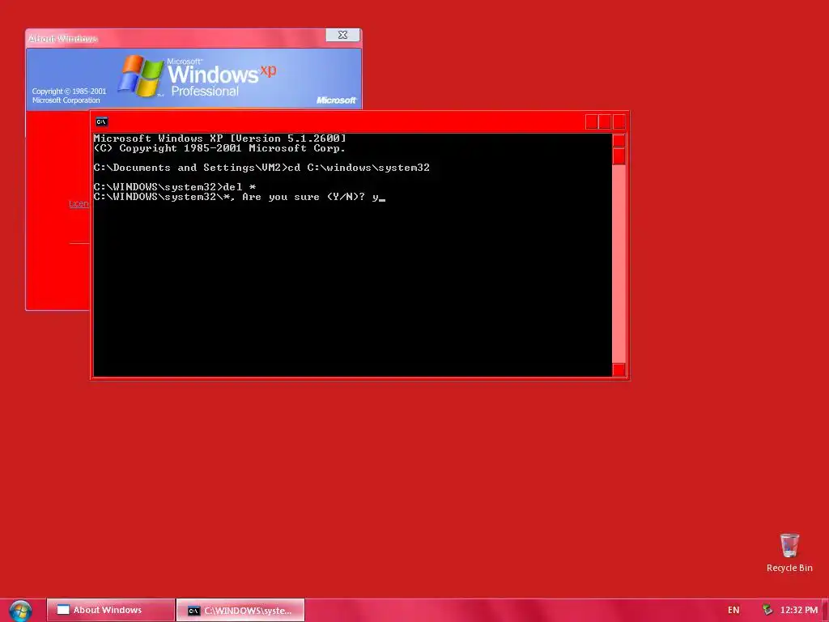Screen dimensions: 829x622
Task: Switch to About Windows taskbar button
Action: pyautogui.click(x=110, y=610)
